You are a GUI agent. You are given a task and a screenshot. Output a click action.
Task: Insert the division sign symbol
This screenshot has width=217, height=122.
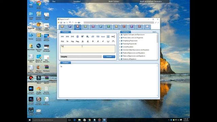93,41
